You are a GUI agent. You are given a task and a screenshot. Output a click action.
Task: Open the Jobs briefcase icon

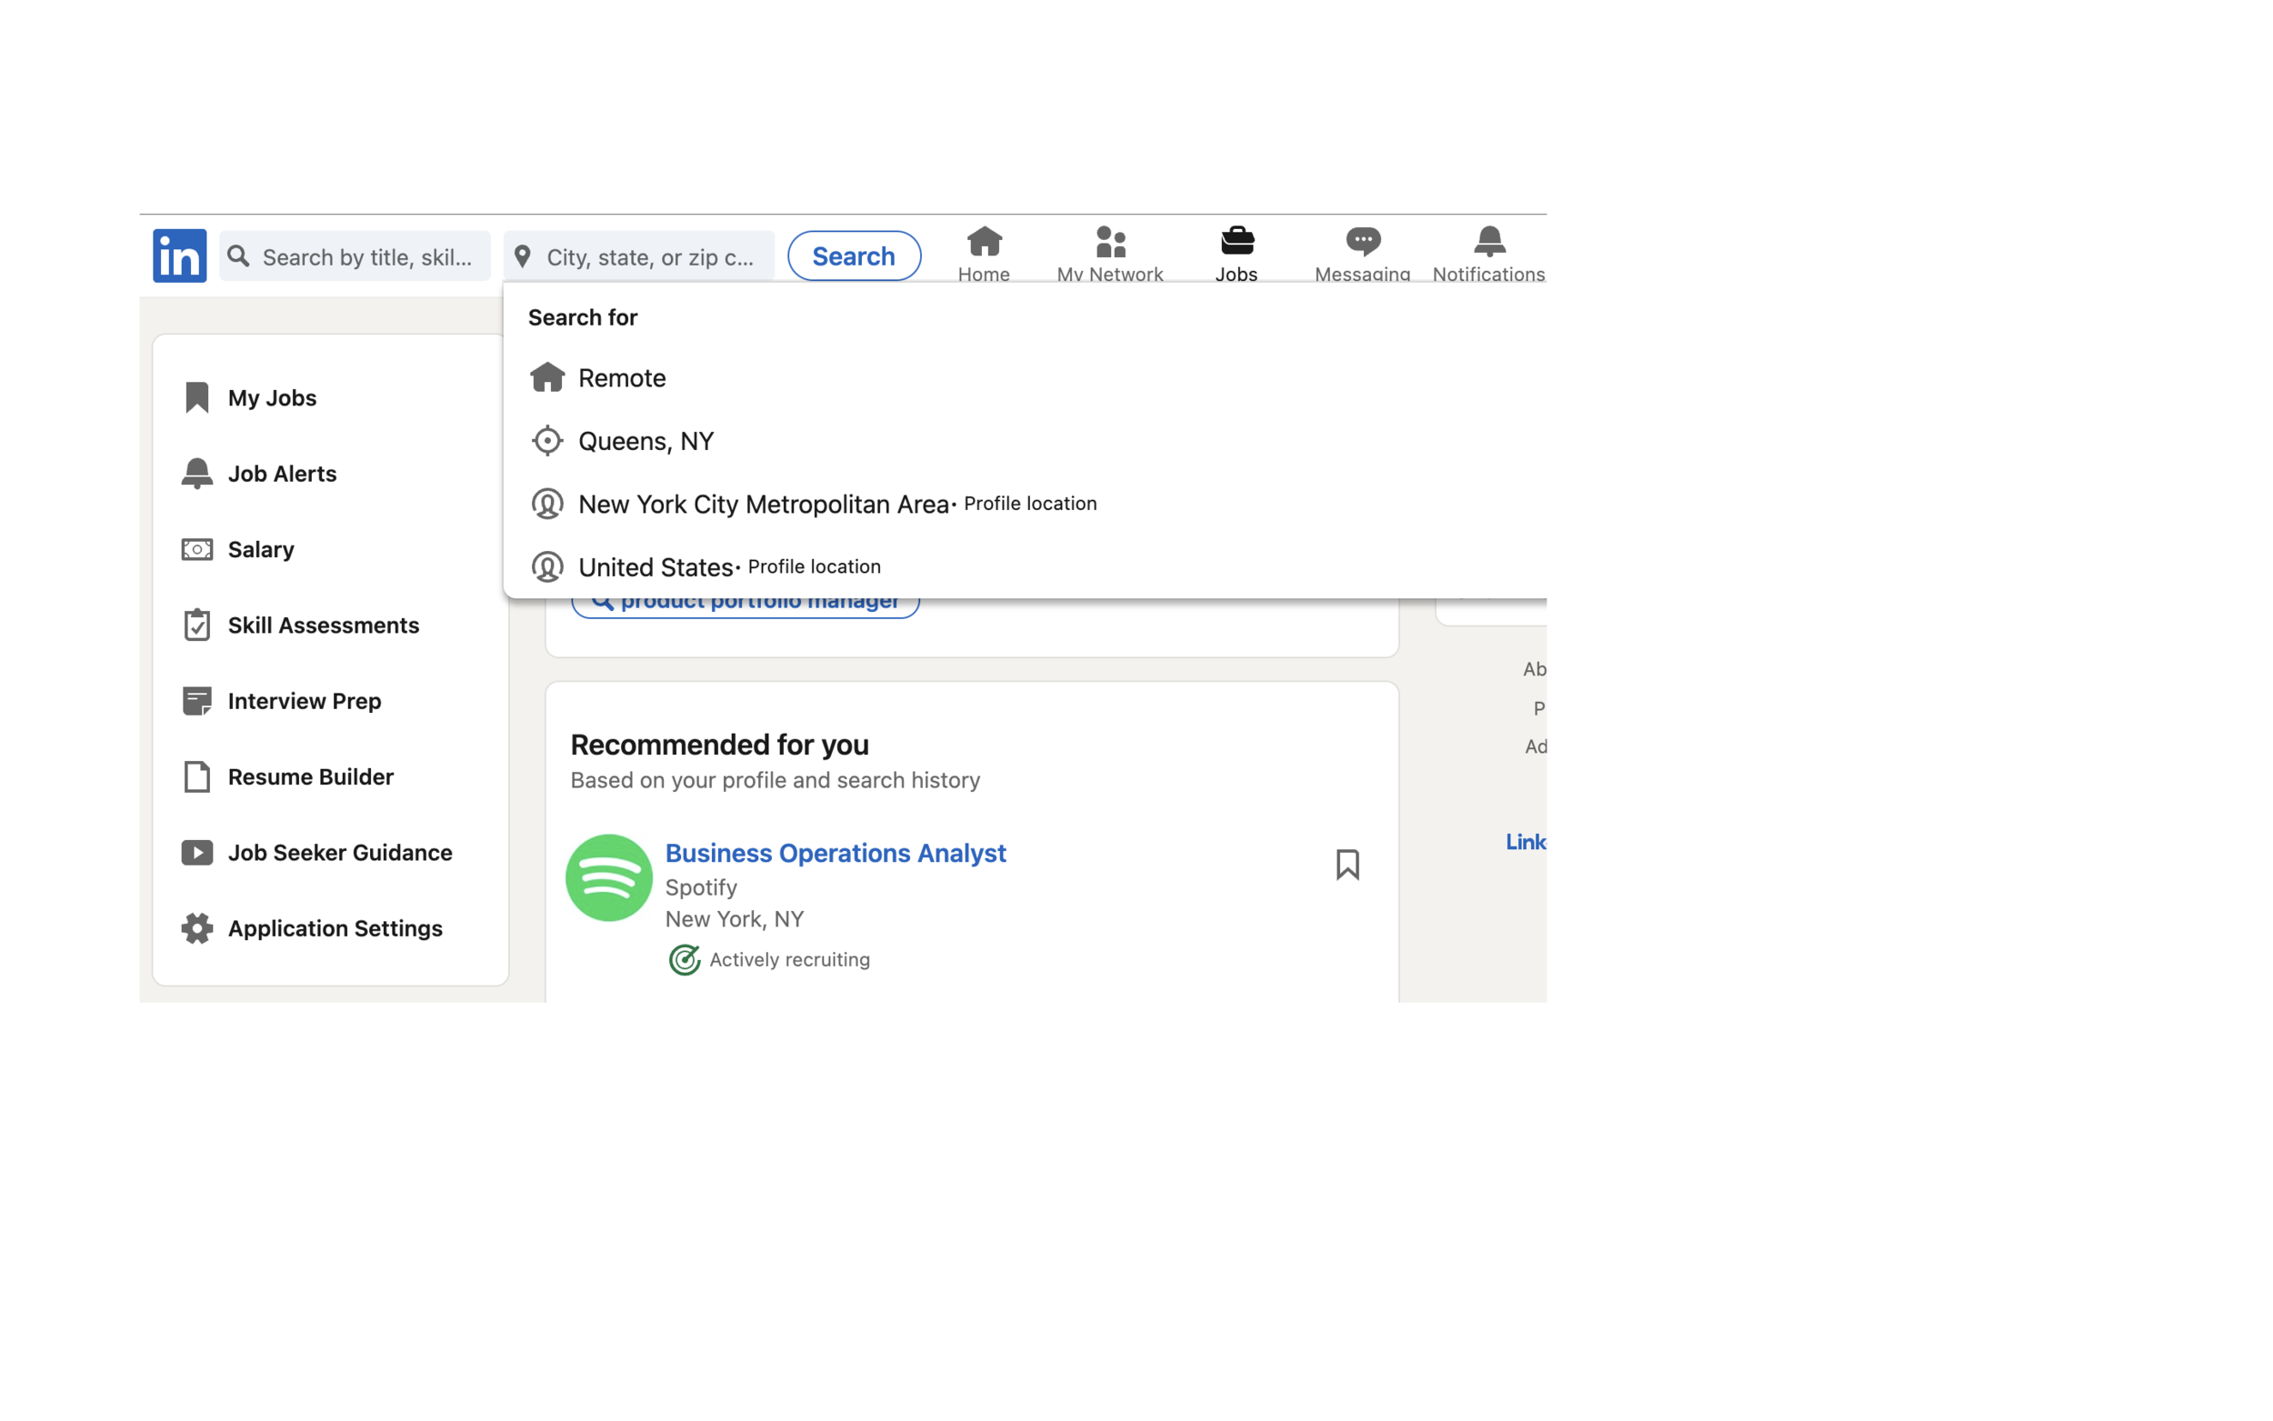pyautogui.click(x=1237, y=242)
